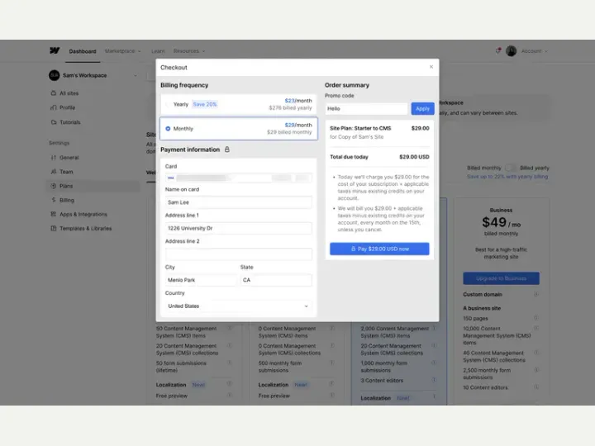Click the Tutorials icon in sidebar
The image size is (595, 446).
click(54, 122)
